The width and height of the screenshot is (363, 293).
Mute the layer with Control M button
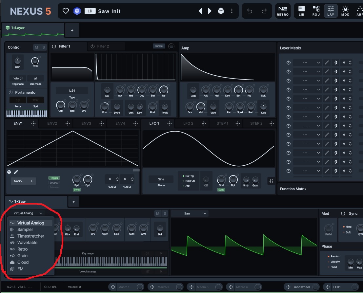pyautogui.click(x=36, y=47)
